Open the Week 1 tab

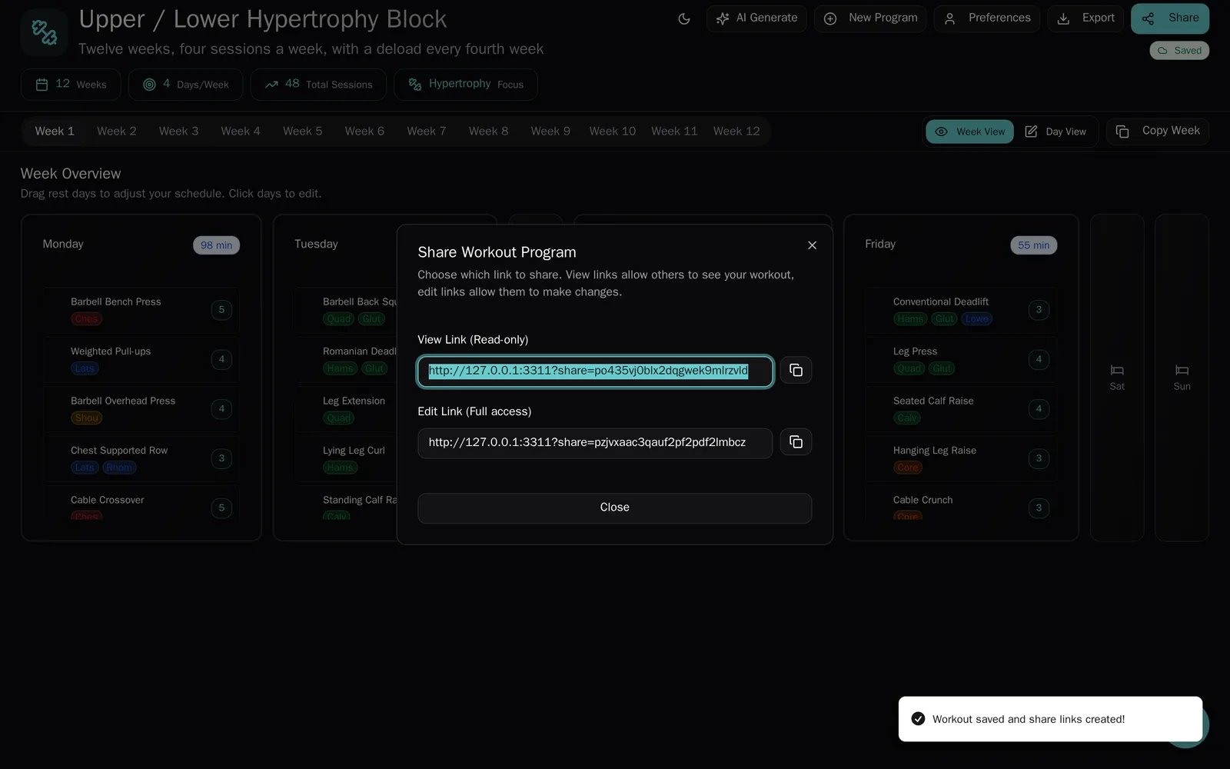pos(55,131)
